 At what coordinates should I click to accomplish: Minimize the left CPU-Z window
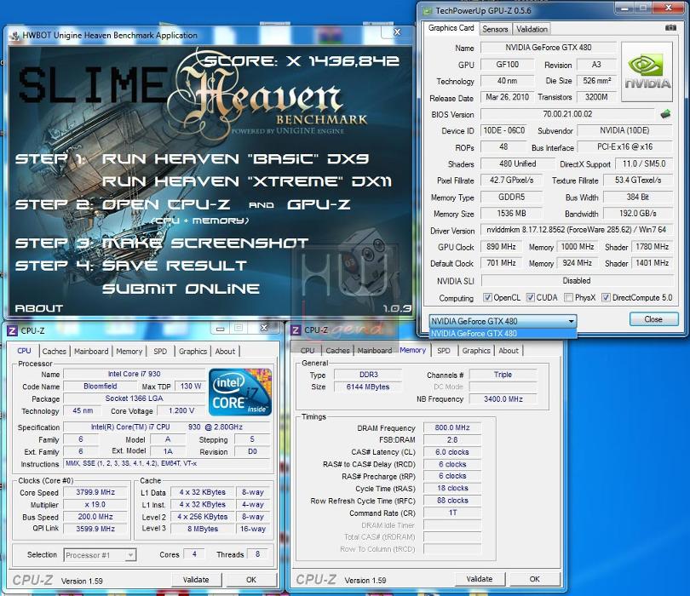[221, 329]
